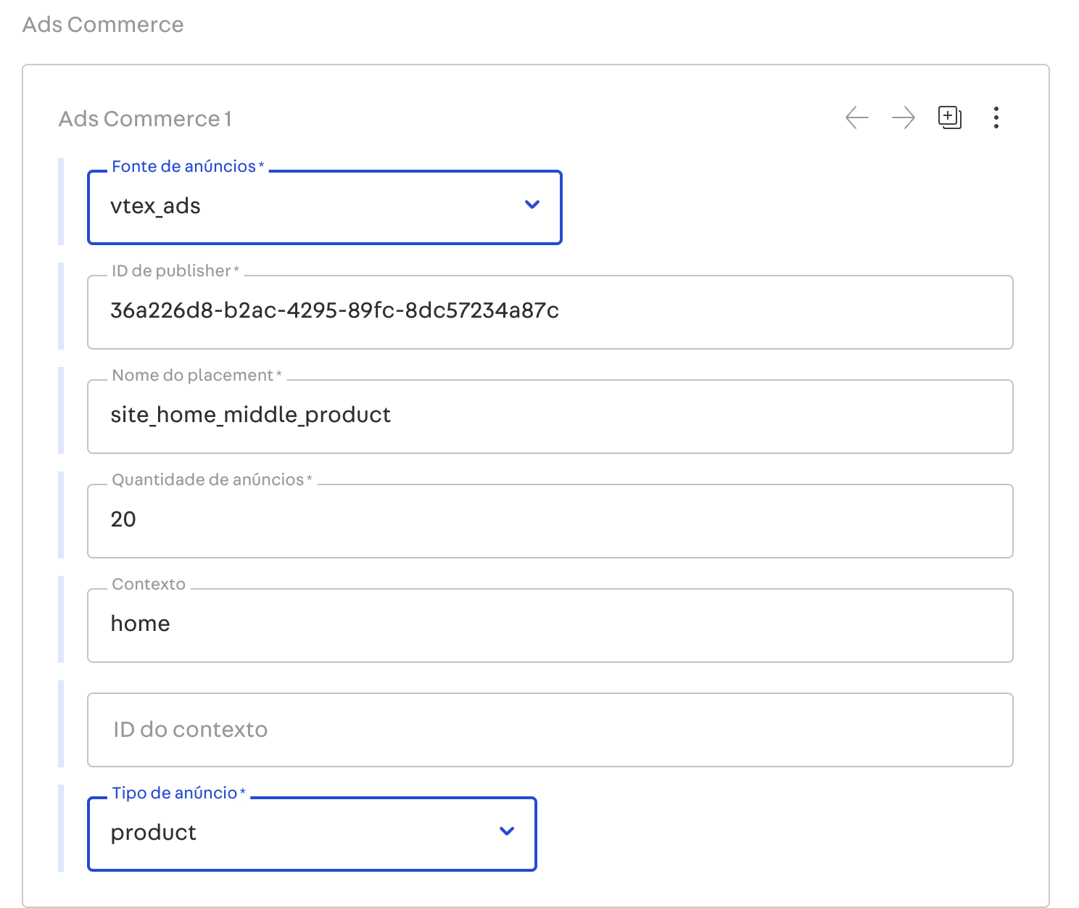Focus the ID de publisher input field
This screenshot has height=908, width=1079.
[550, 312]
